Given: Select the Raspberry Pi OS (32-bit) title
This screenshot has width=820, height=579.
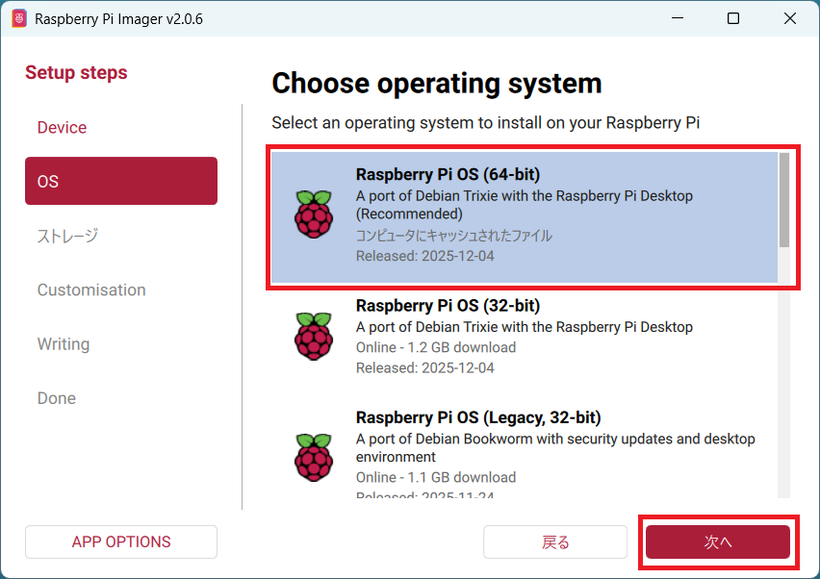Looking at the screenshot, I should tap(448, 306).
